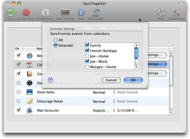This screenshot has width=190, height=139.
Task: Click the toolbar toggle pill button
Action: click(x=182, y=4)
